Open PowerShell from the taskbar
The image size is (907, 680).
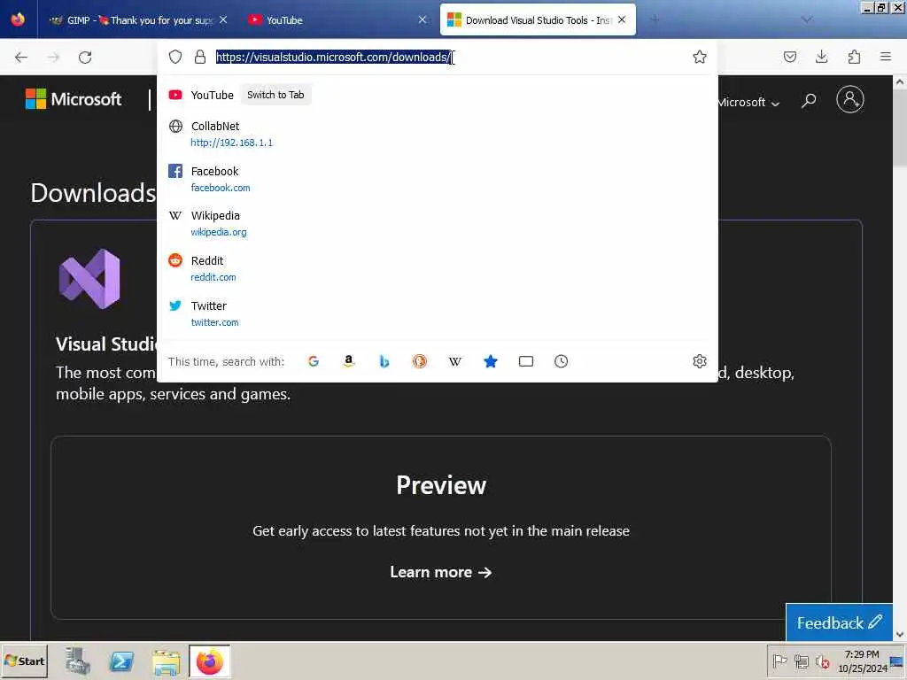click(x=121, y=661)
